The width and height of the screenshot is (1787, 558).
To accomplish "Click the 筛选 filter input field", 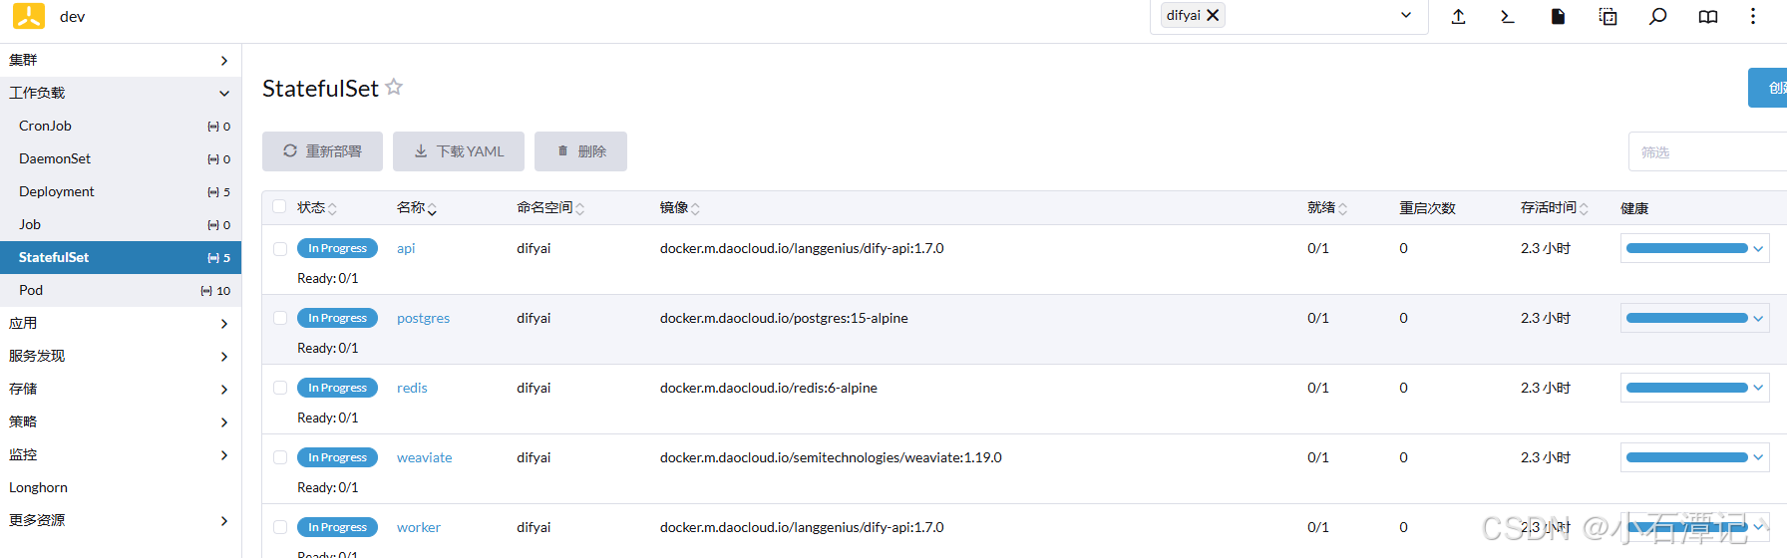I will [1707, 151].
